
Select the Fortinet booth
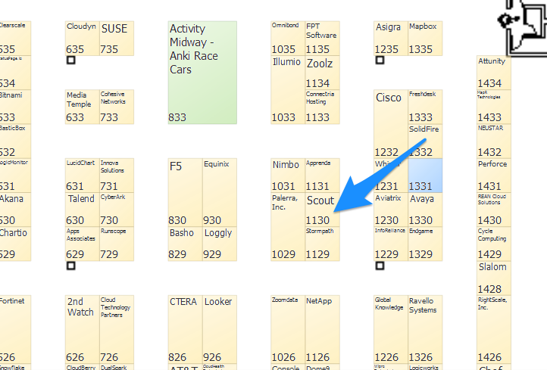point(15,330)
